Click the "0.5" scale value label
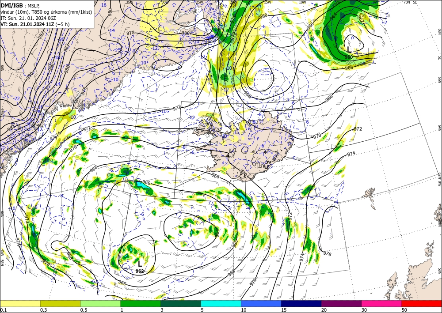The height and width of the screenshot is (313, 442). [84, 310]
